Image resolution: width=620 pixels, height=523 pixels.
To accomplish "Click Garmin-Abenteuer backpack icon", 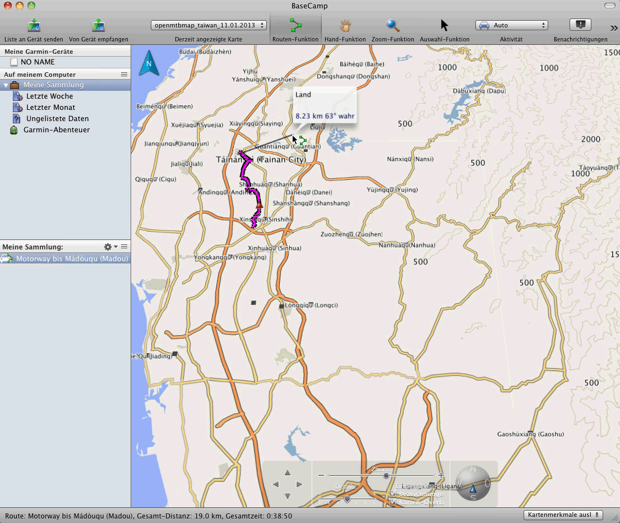I will pos(14,130).
